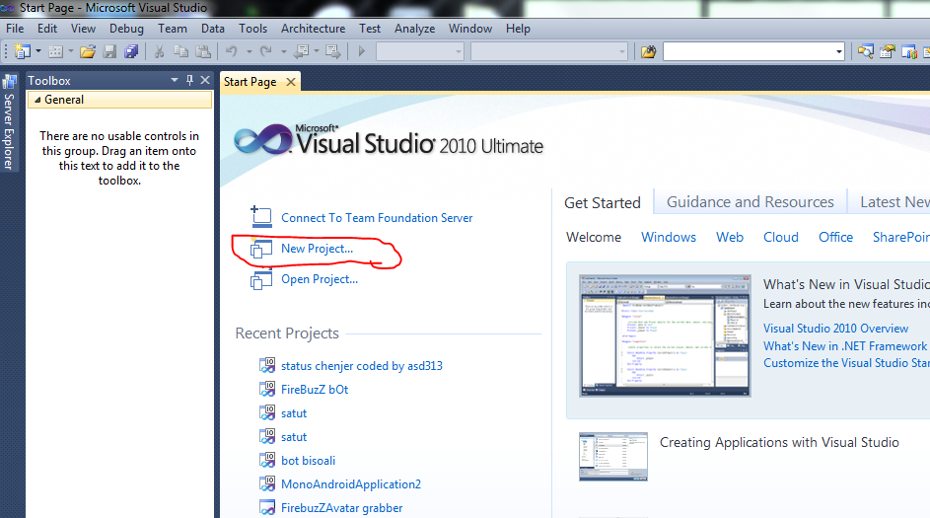The width and height of the screenshot is (930, 518).
Task: Click the New Project... link
Action: tap(317, 249)
